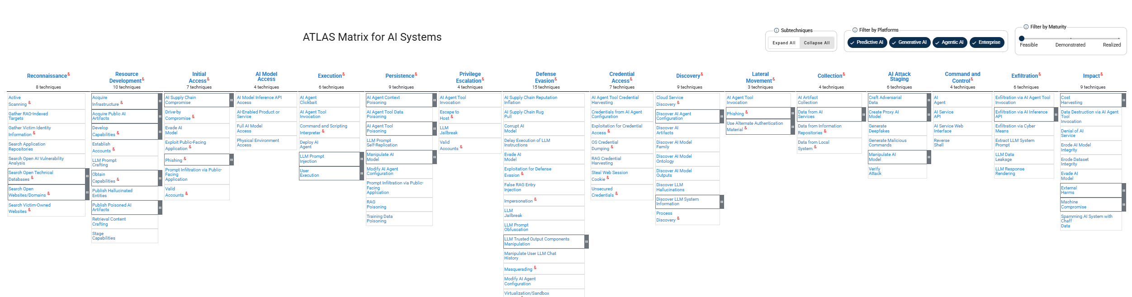Open the AI Model Access tactic heading
The image size is (1132, 297).
(266, 76)
